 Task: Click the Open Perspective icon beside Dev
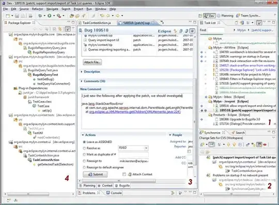pyautogui.click(x=200, y=16)
